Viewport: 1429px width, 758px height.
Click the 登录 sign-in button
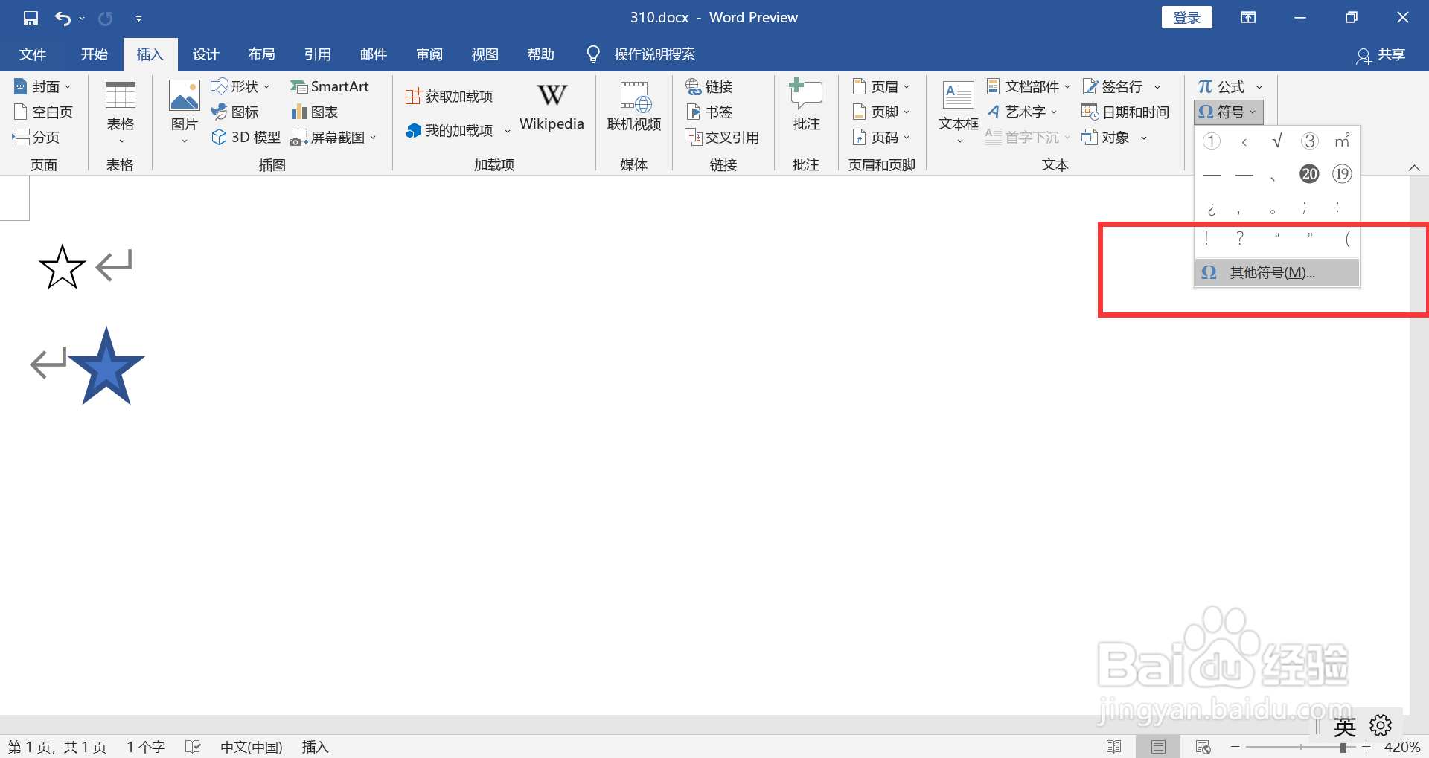click(x=1186, y=16)
